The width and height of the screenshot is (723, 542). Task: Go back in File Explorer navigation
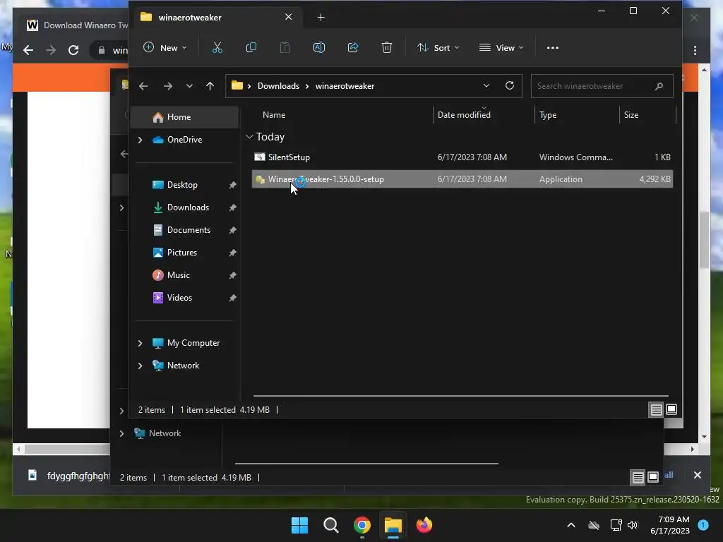[143, 86]
